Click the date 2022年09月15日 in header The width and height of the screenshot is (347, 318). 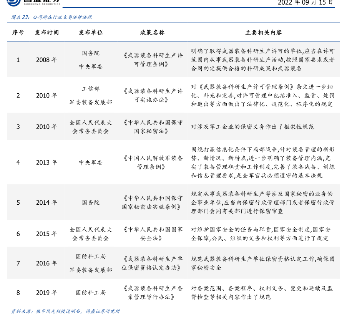(305, 2)
